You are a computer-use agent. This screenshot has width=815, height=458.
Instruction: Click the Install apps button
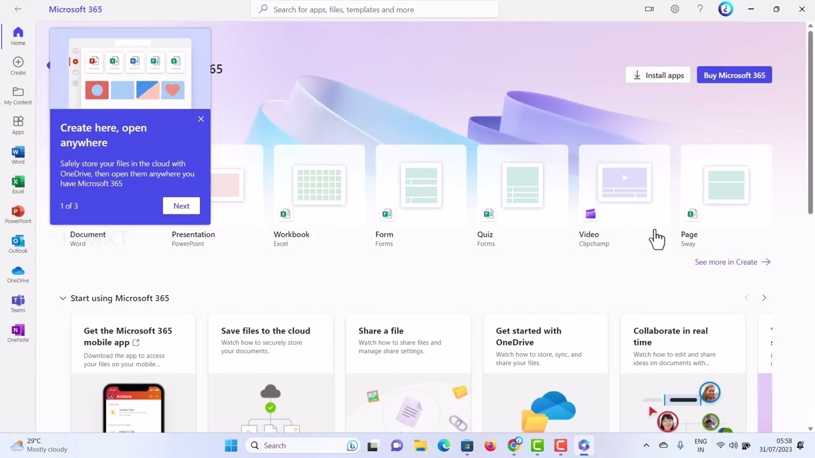pos(658,75)
